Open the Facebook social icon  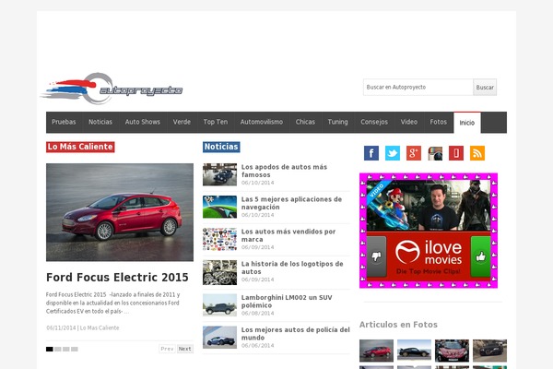tap(371, 153)
